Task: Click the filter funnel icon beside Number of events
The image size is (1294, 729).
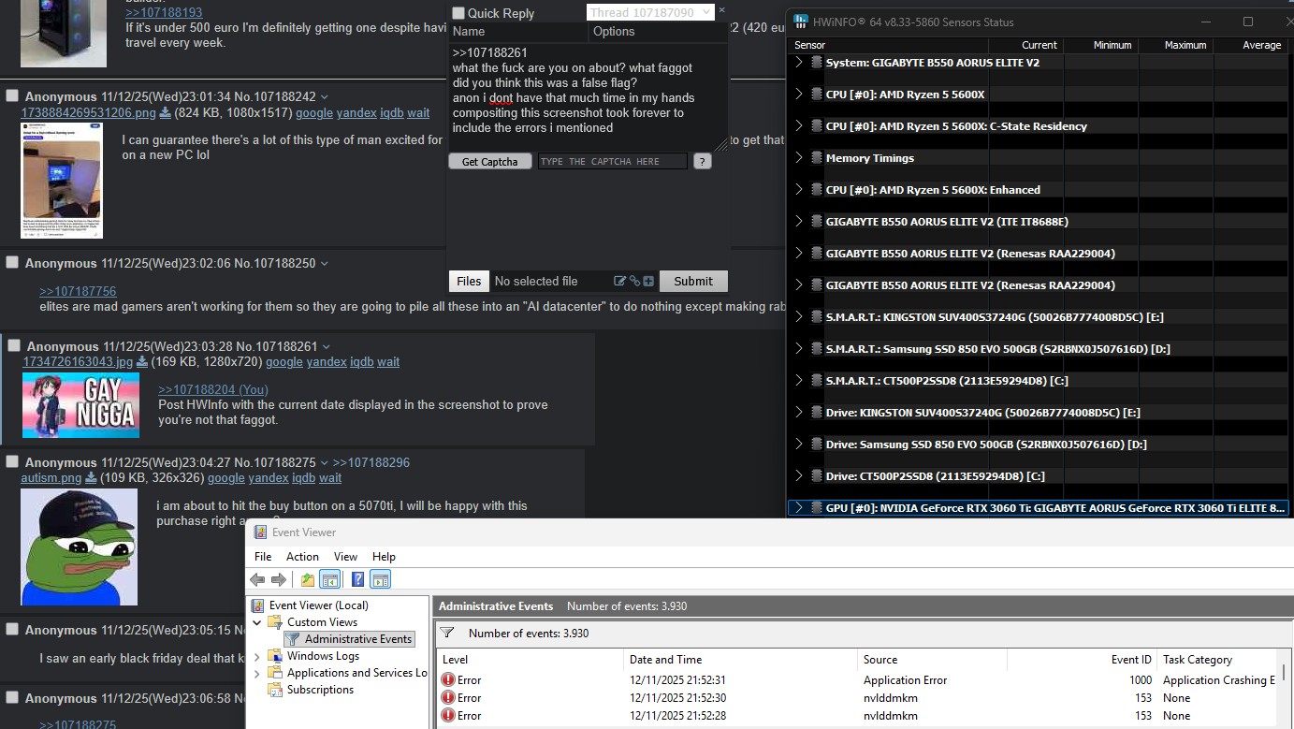Action: pyautogui.click(x=447, y=634)
